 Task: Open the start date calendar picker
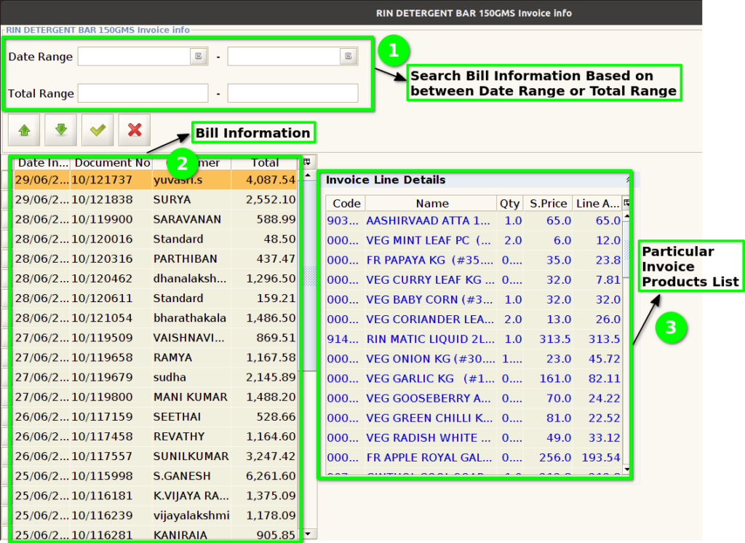[199, 56]
